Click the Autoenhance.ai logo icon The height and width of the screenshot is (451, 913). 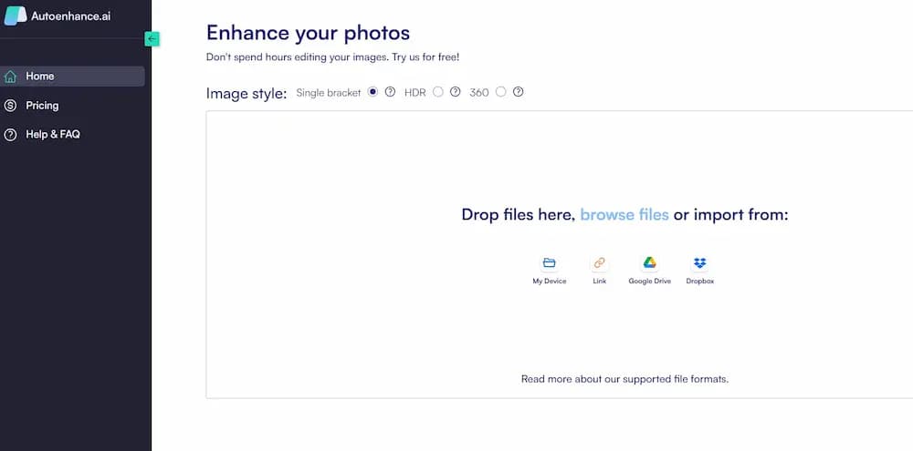click(x=16, y=16)
